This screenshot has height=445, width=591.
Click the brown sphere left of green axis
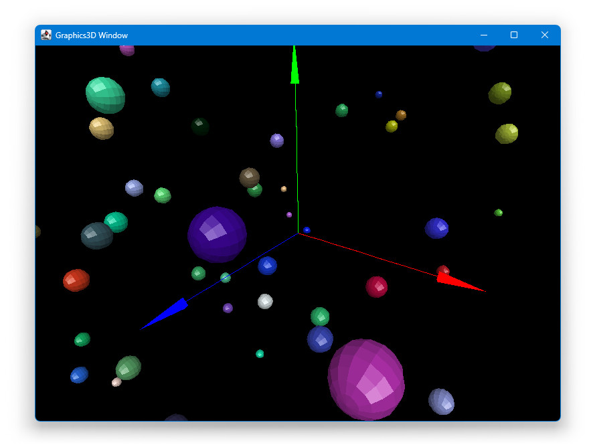249,177
